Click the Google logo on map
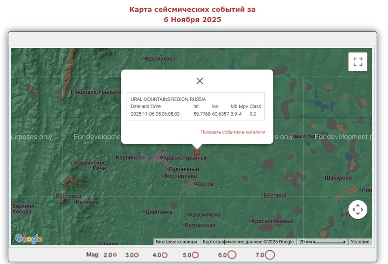Screen dimensions: 388x264 [29, 239]
